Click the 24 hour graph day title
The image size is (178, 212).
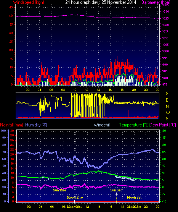pyautogui.click(x=101, y=2)
